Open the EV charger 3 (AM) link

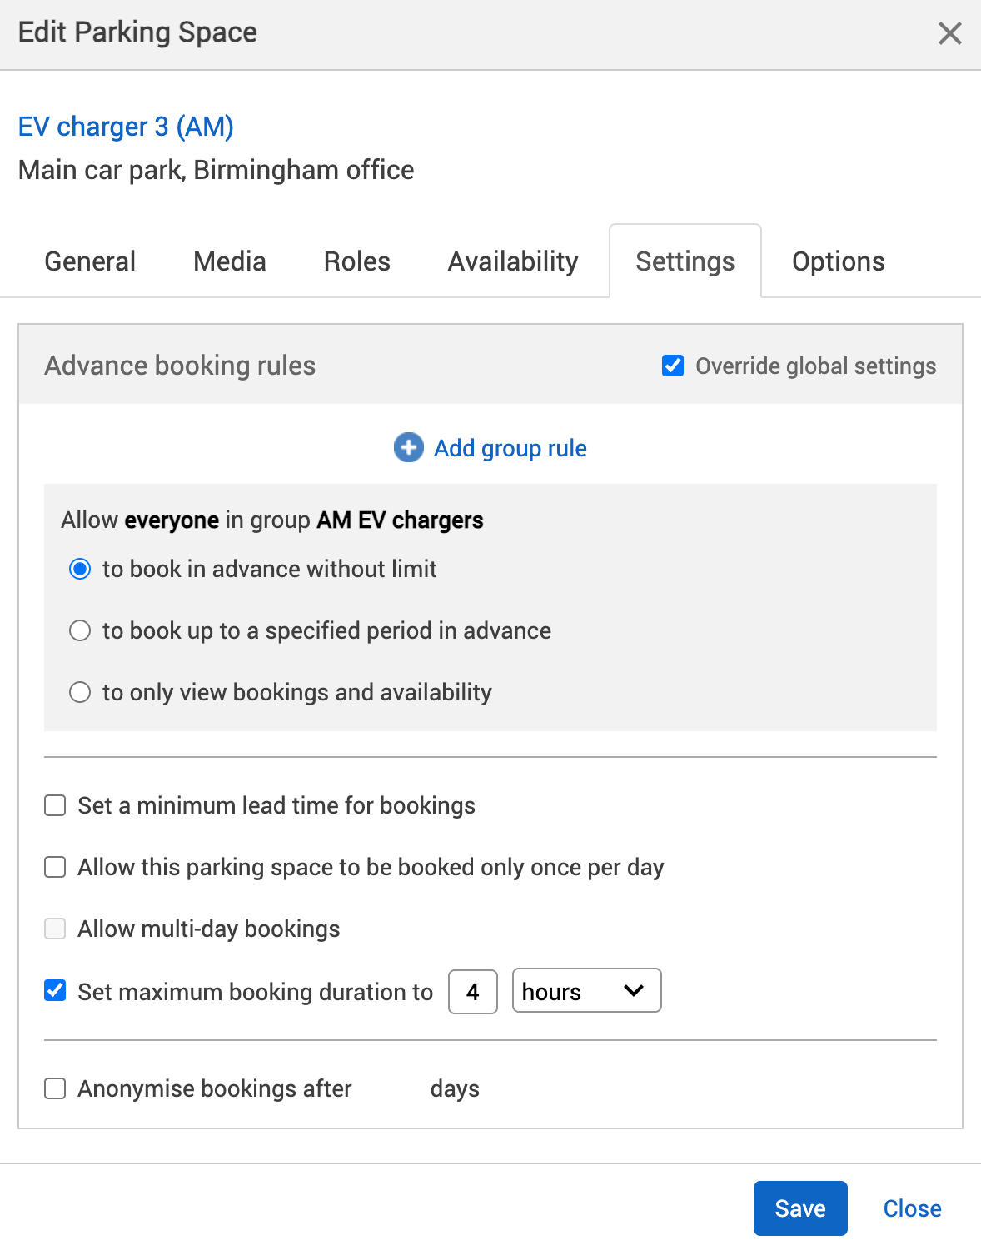coord(126,127)
